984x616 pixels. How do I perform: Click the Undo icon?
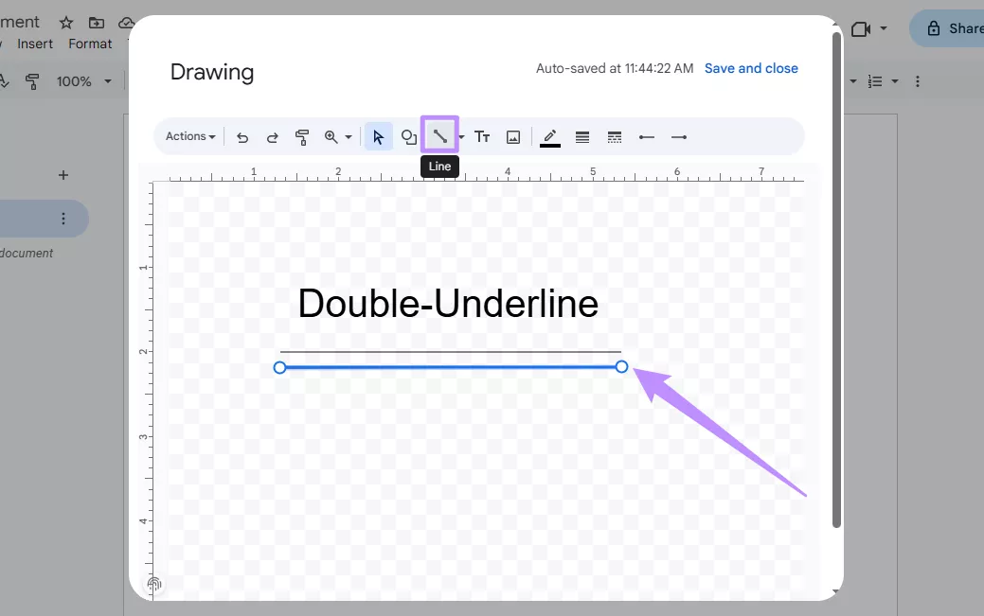pos(242,136)
